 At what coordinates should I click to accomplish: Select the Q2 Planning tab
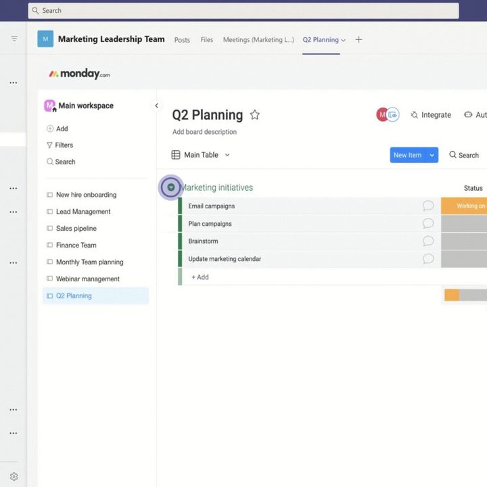click(321, 40)
